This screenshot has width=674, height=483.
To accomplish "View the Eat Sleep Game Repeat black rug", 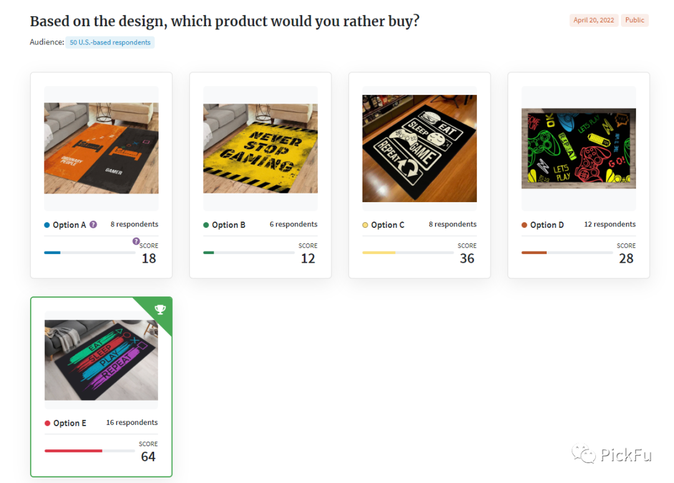I will point(419,149).
